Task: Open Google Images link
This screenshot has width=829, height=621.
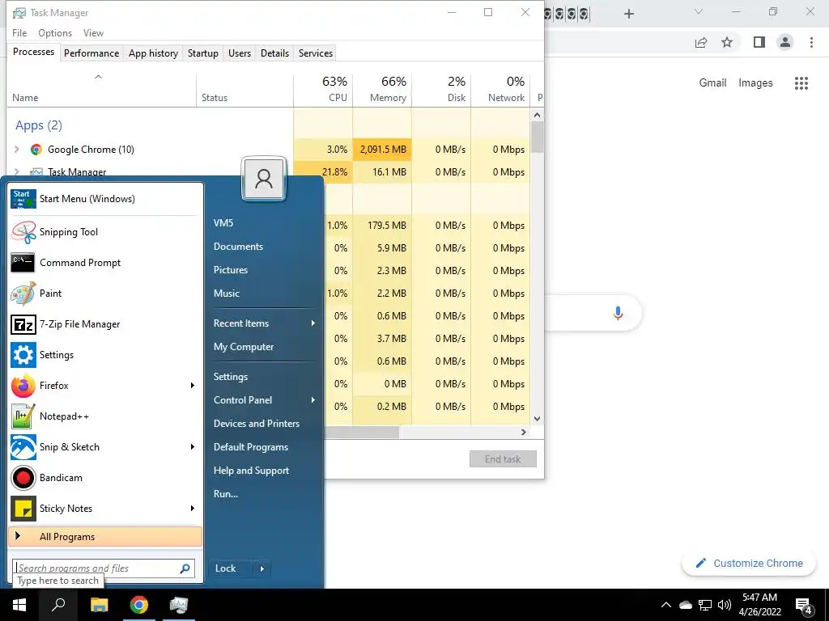Action: pyautogui.click(x=755, y=83)
